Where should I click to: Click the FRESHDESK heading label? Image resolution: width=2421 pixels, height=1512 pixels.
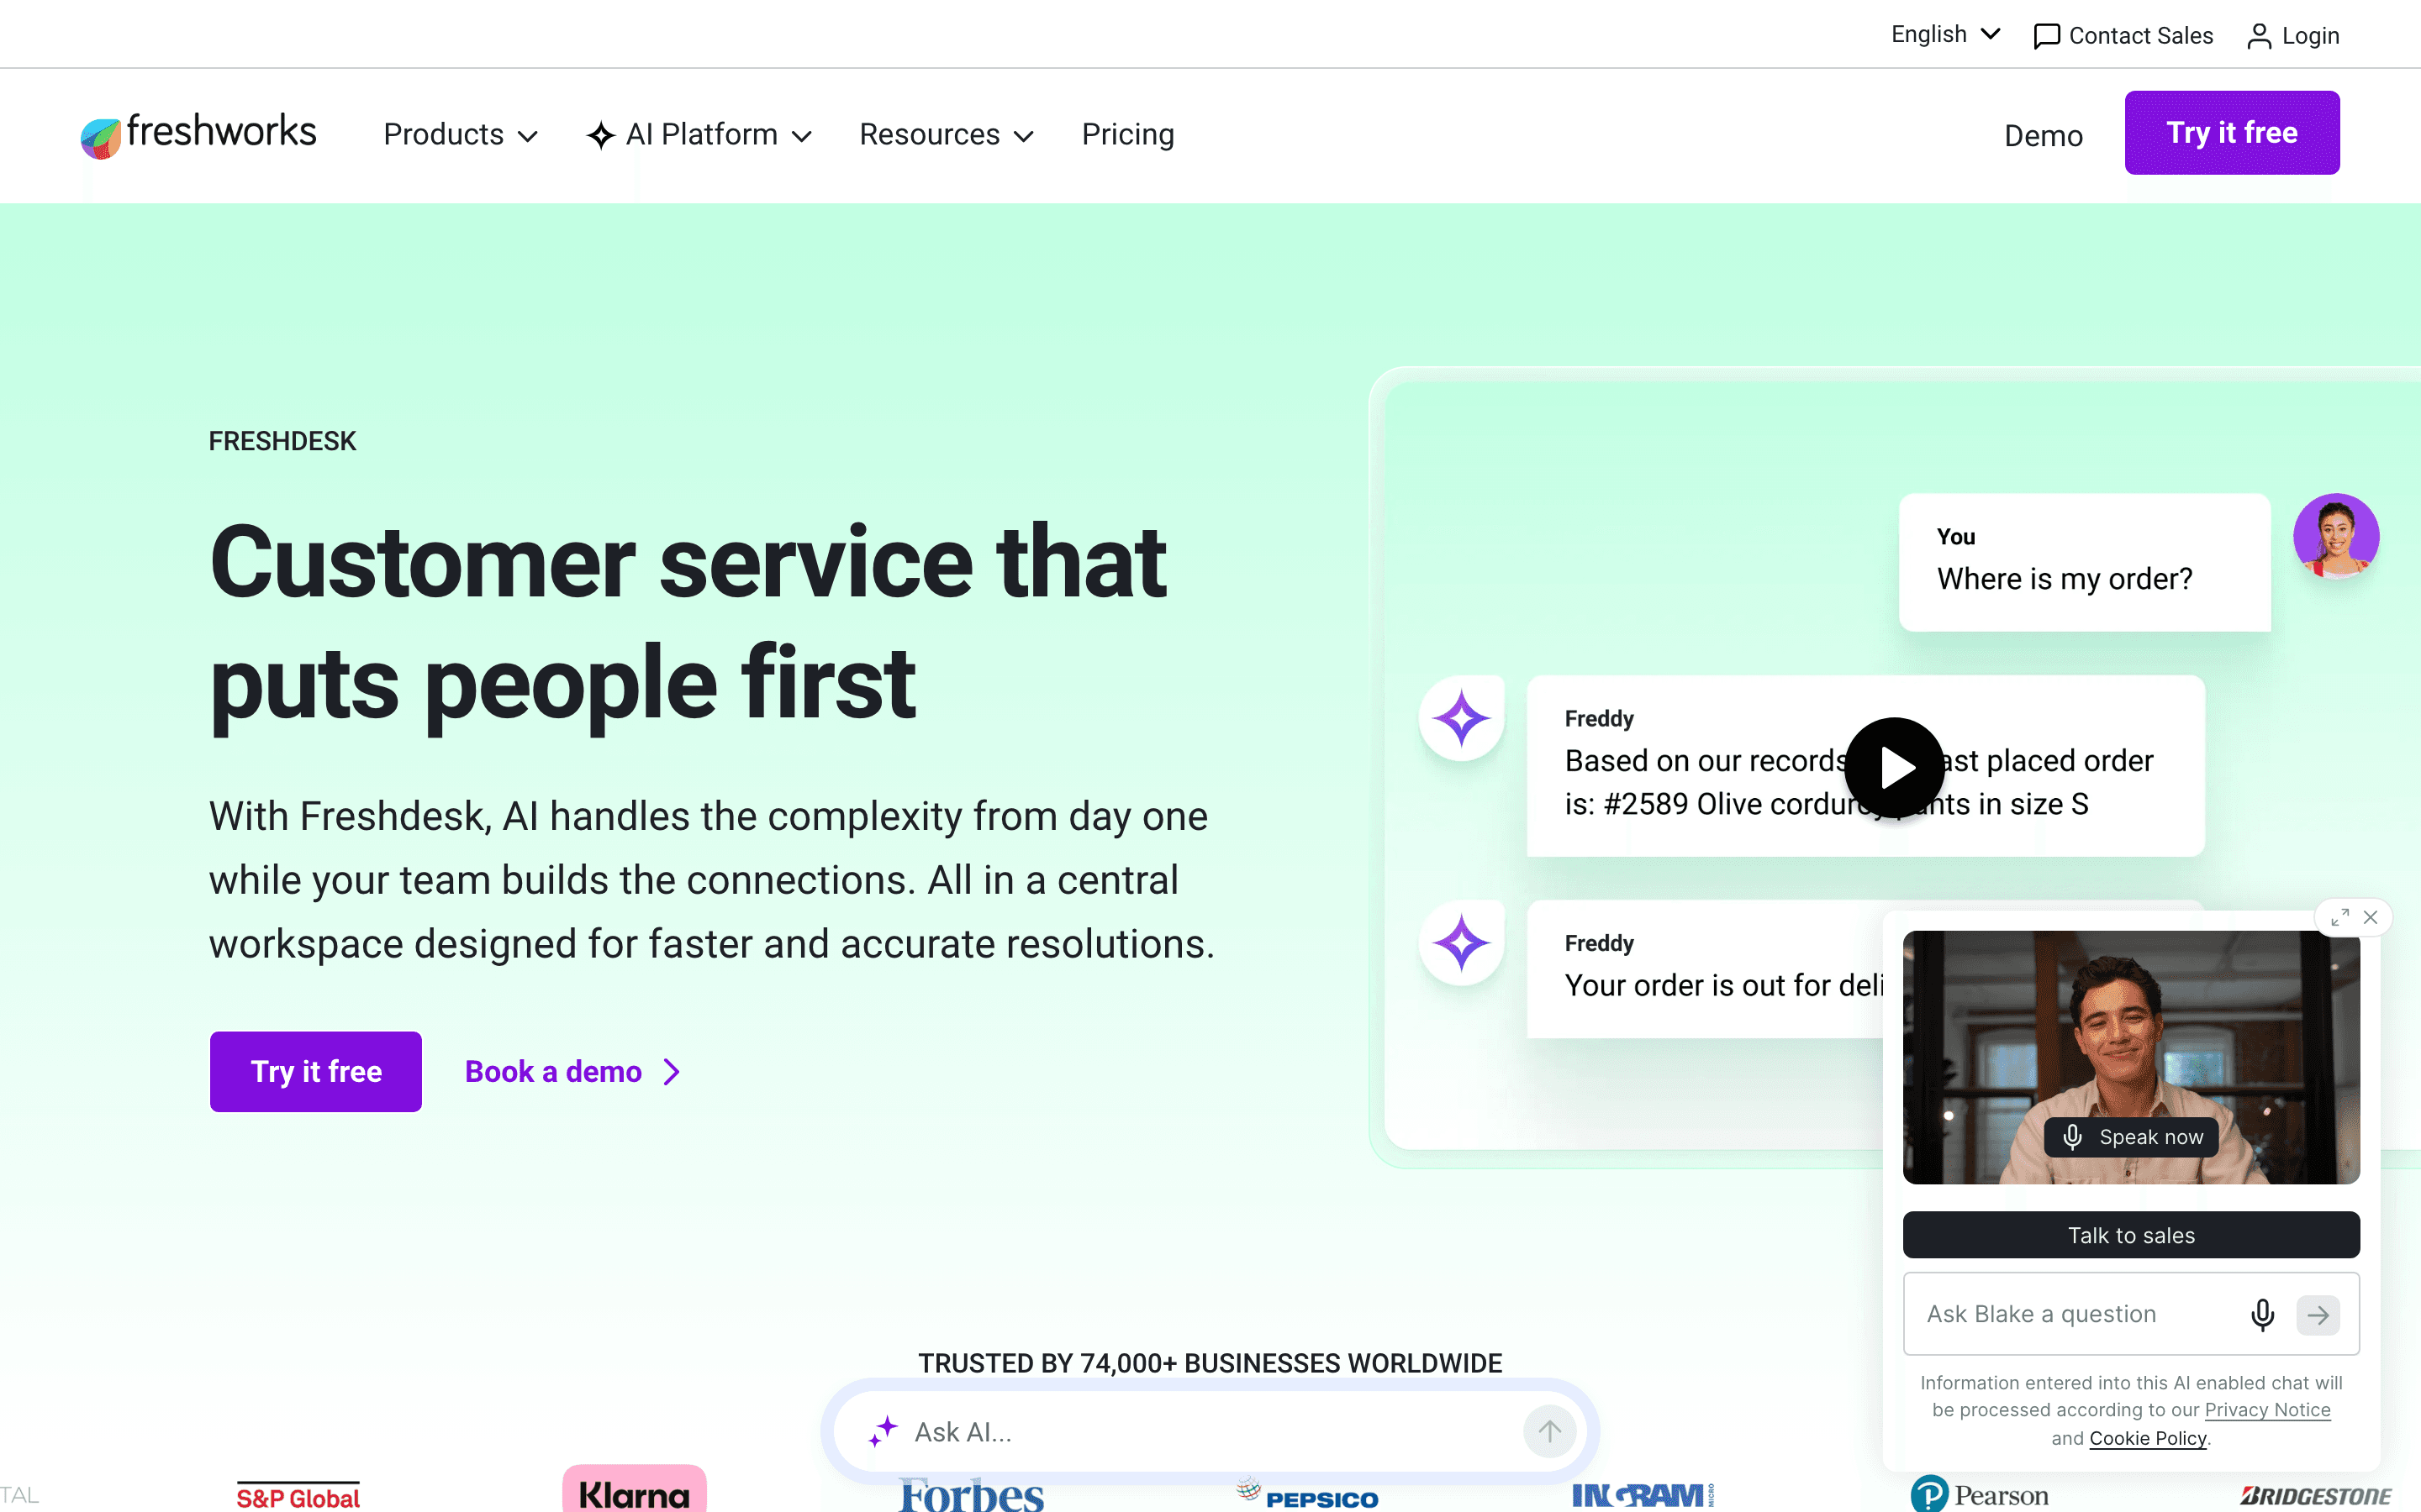[x=282, y=441]
